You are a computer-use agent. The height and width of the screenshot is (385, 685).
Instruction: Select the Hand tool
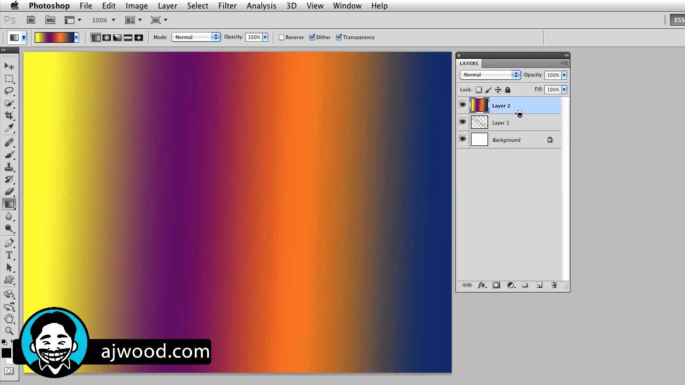pyautogui.click(x=9, y=319)
